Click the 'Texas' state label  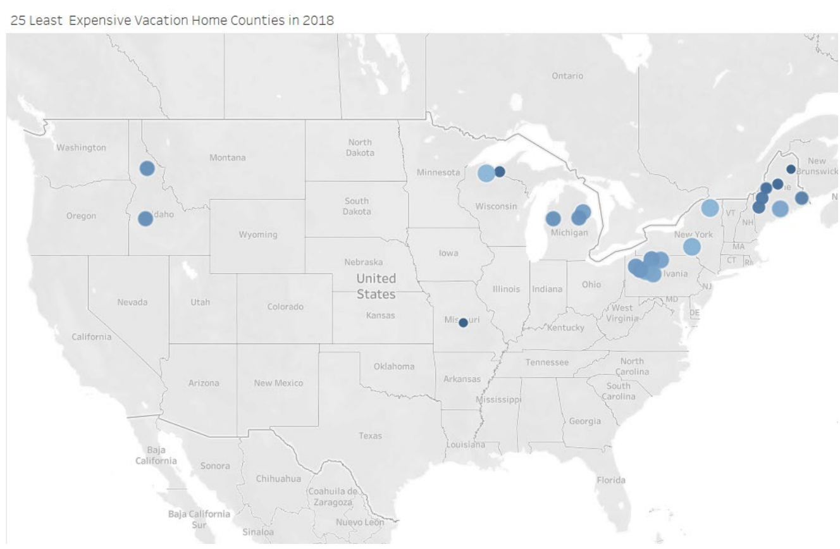click(x=371, y=436)
